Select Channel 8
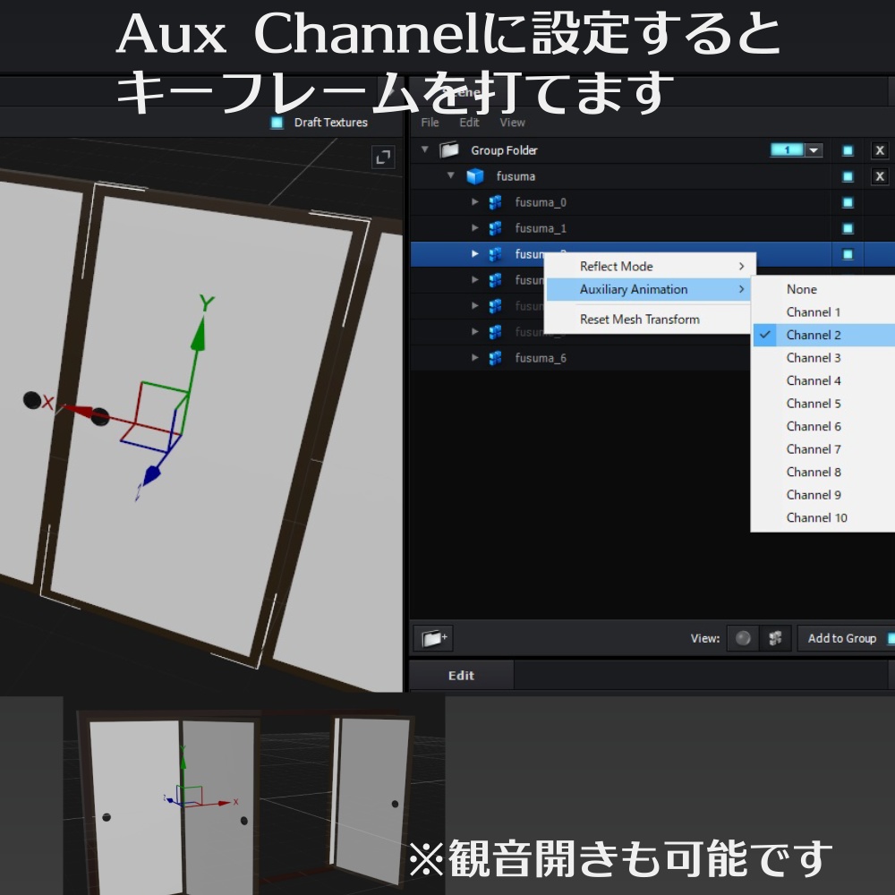Viewport: 895px width, 895px height. point(823,472)
